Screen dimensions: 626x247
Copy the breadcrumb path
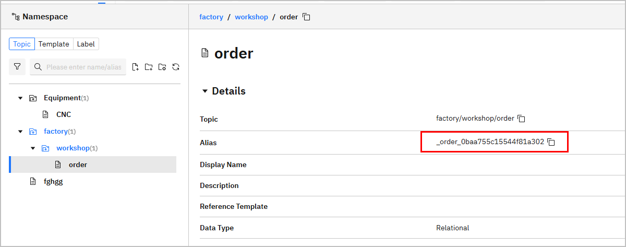(307, 17)
